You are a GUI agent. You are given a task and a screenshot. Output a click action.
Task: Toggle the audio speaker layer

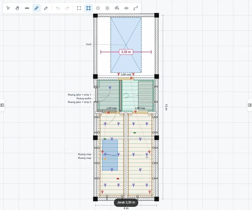pyautogui.click(x=126, y=8)
